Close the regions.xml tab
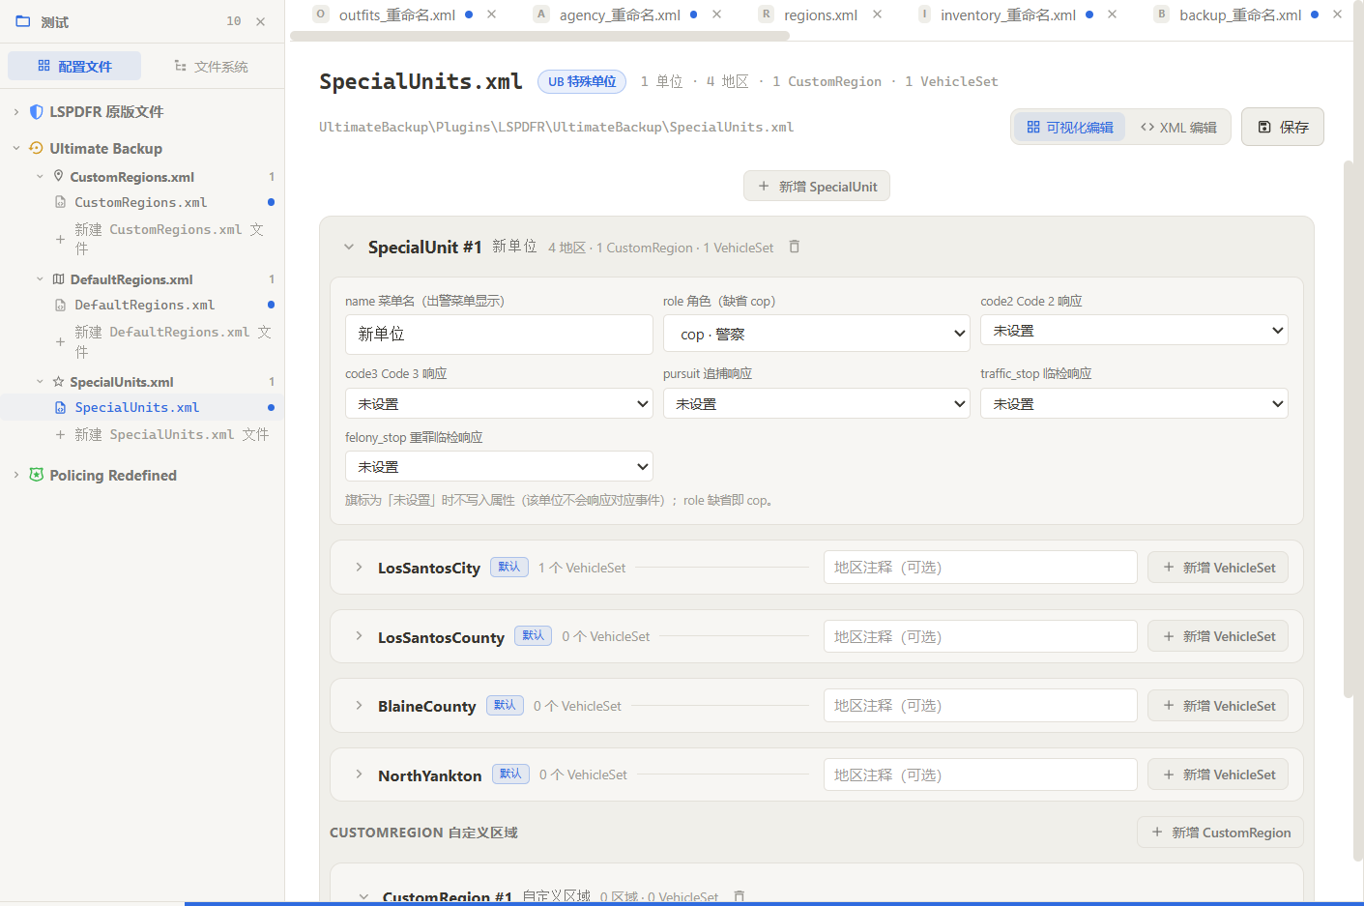This screenshot has height=906, width=1364. (x=877, y=15)
